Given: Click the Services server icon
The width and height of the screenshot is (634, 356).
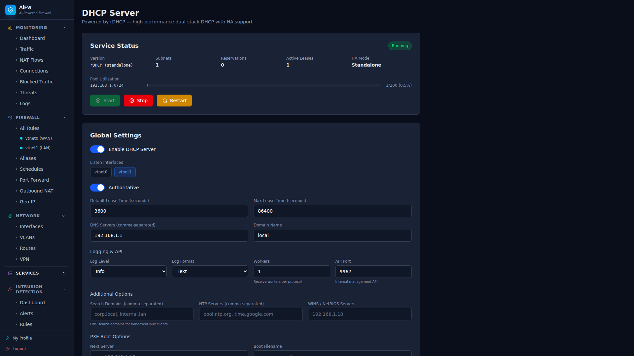Looking at the screenshot, I should 10,273.
